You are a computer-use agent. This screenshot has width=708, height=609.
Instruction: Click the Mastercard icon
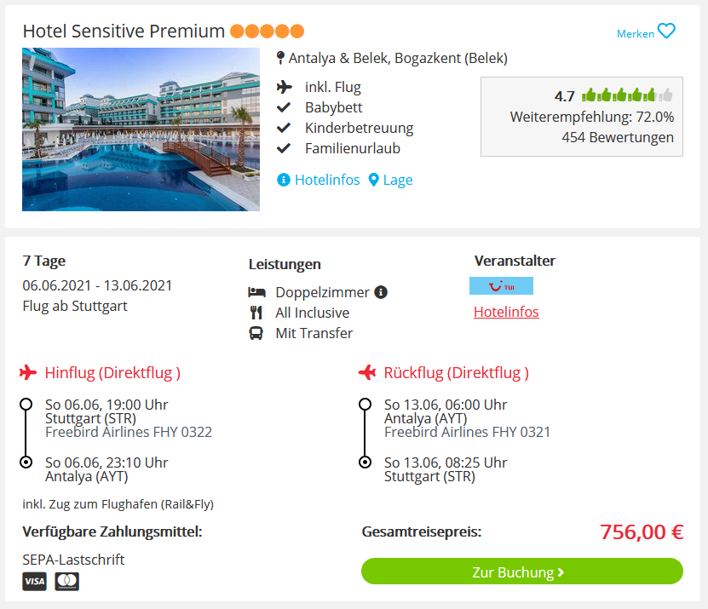(x=66, y=581)
